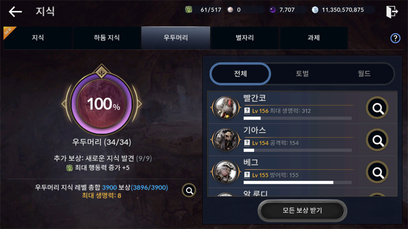Open the question mark help icon
Screen dimensions: 408x229
(x=395, y=39)
